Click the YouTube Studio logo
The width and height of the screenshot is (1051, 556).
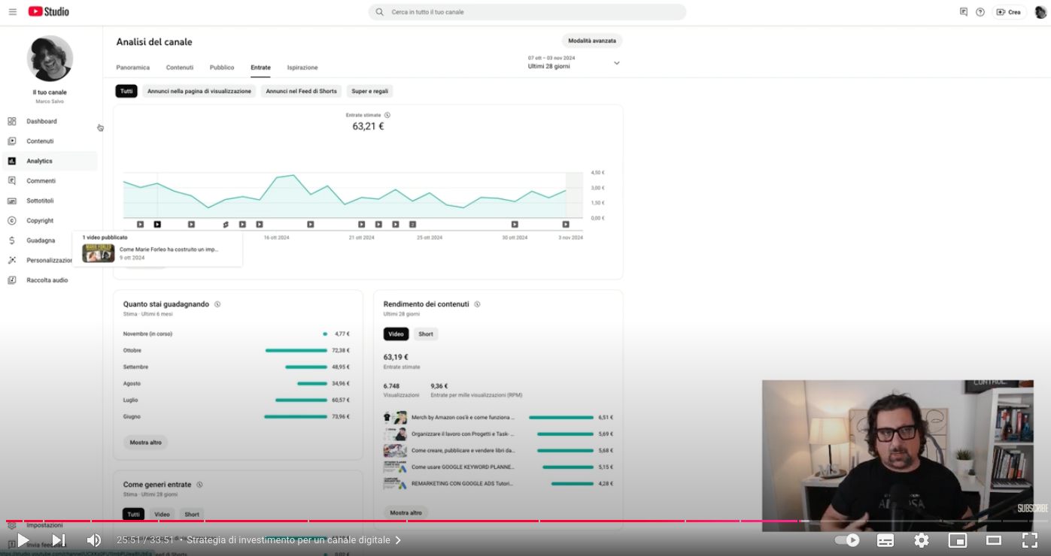(x=48, y=11)
